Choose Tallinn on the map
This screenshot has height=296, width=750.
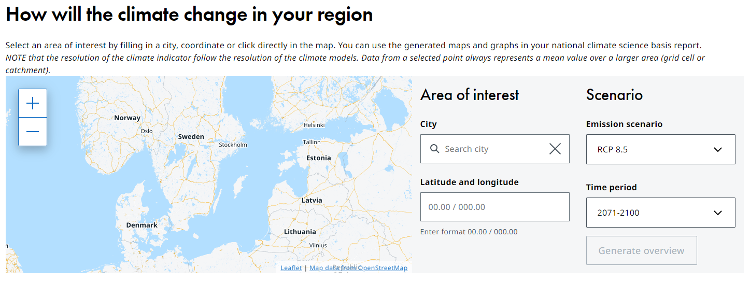pos(312,142)
